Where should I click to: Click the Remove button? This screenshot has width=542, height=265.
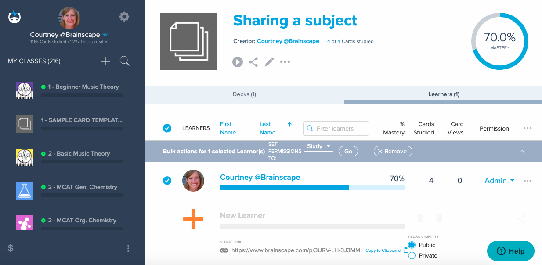click(393, 151)
